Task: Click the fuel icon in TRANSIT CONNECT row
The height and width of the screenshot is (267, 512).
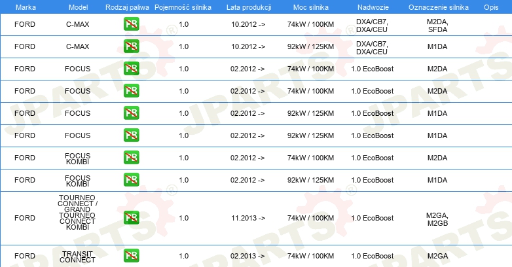Action: pos(131,256)
